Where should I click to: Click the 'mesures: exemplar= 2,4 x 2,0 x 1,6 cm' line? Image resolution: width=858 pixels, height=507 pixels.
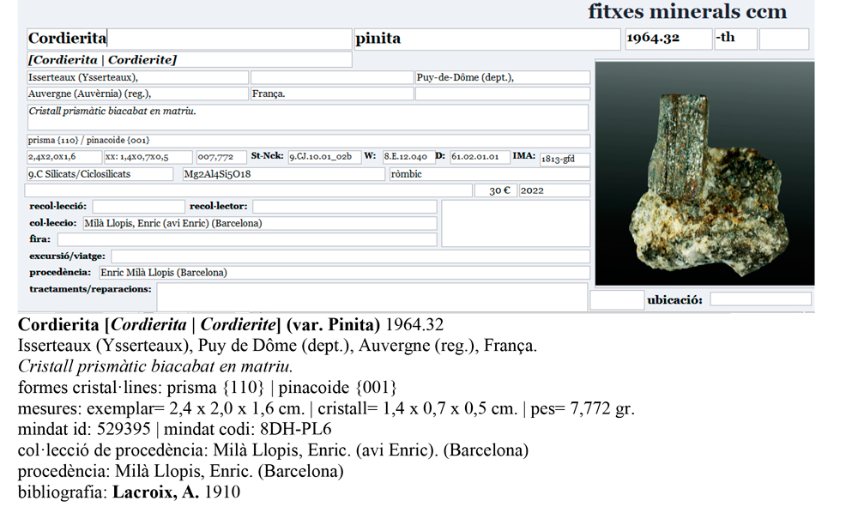[326, 408]
